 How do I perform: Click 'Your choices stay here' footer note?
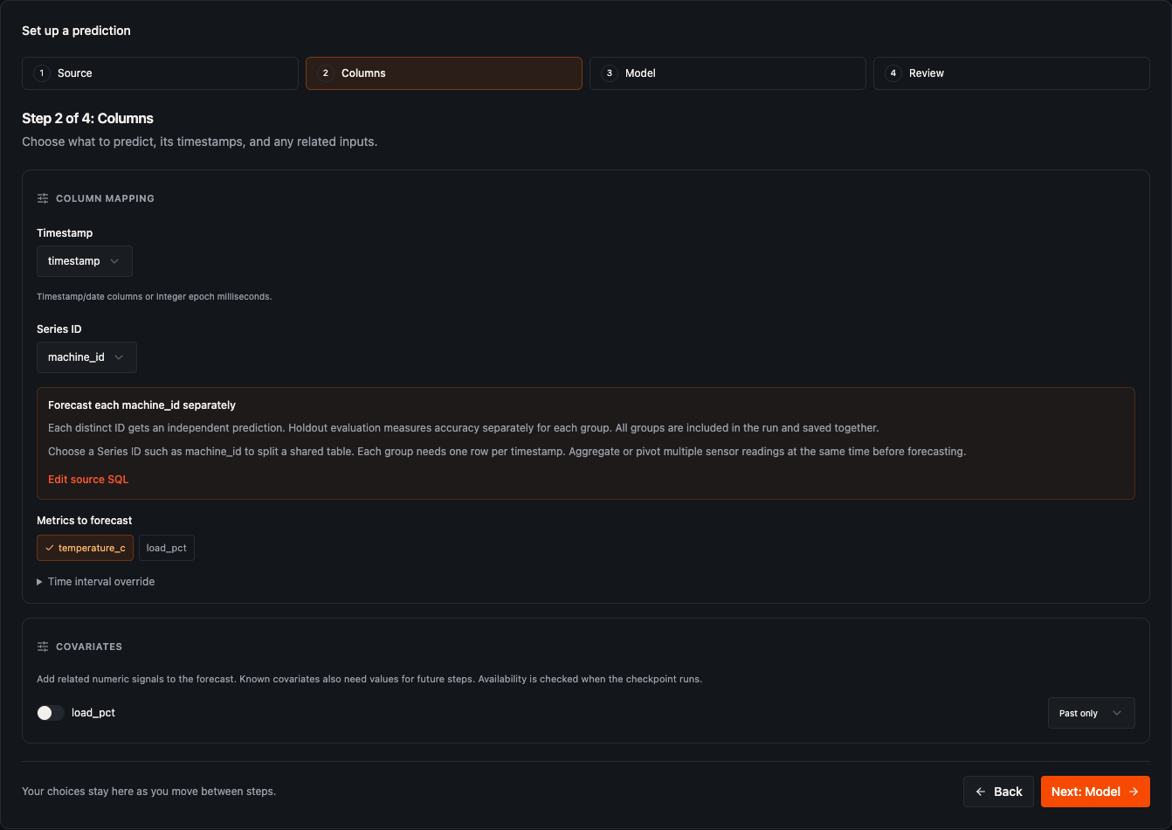(148, 792)
